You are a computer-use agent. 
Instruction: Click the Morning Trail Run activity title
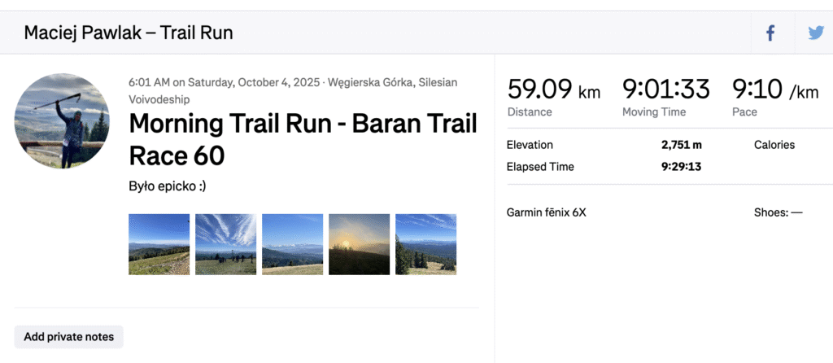[x=303, y=138]
